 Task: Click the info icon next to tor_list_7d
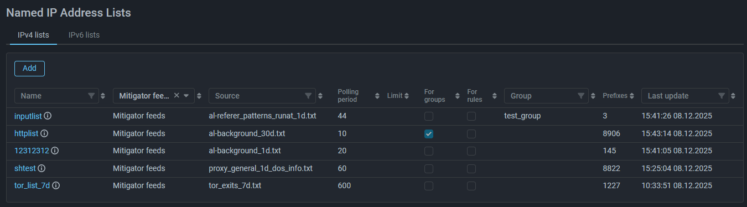[x=56, y=185]
